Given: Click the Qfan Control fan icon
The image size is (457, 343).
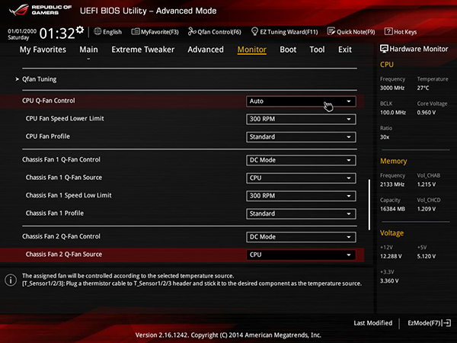Looking at the screenshot, I should (192, 31).
